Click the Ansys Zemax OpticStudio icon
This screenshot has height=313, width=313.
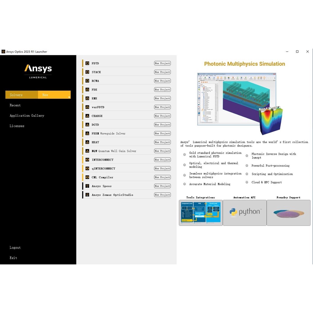(x=87, y=195)
